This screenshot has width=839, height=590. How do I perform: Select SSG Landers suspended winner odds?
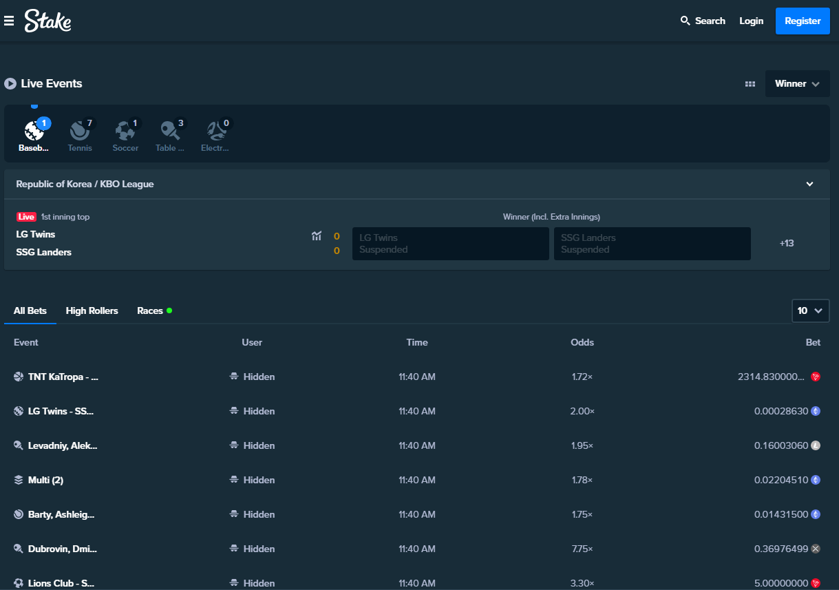652,244
